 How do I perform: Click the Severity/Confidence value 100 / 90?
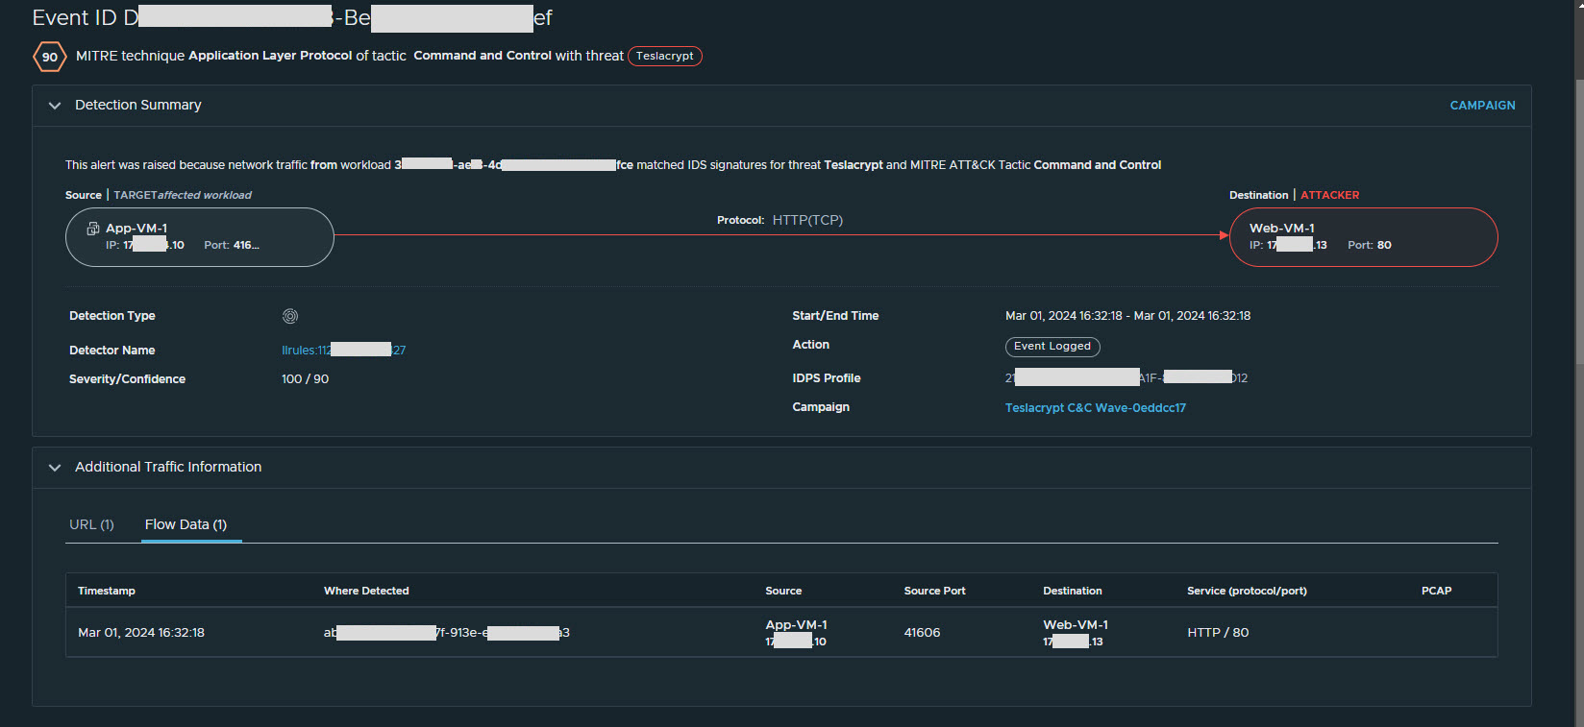[305, 379]
